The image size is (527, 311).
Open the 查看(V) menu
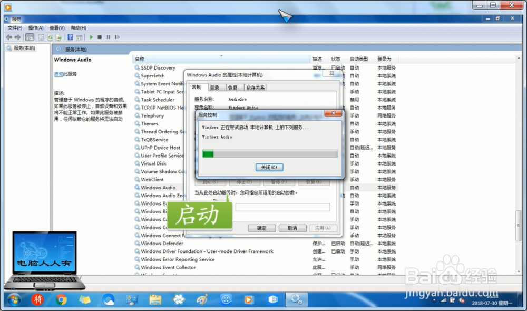pos(57,28)
